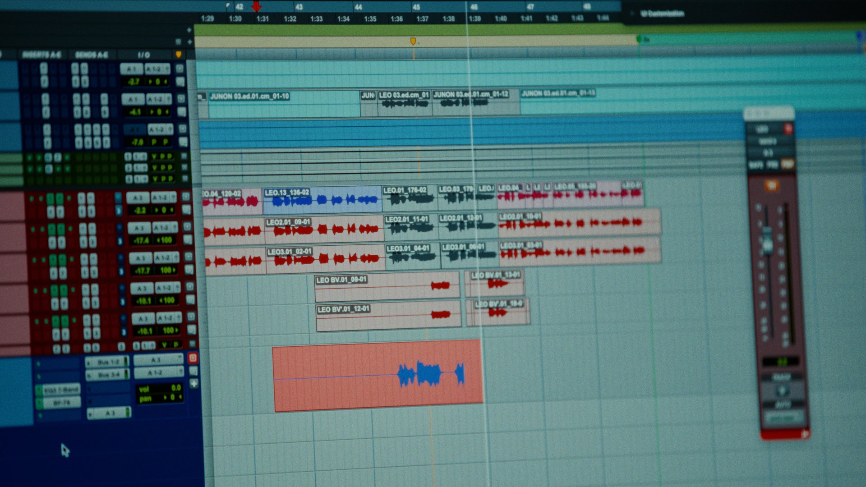Image resolution: width=866 pixels, height=487 pixels.
Task: Toggle the orange FMP button in the send window
Action: tap(788, 164)
